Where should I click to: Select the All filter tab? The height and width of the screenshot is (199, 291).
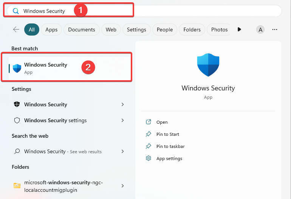[32, 30]
